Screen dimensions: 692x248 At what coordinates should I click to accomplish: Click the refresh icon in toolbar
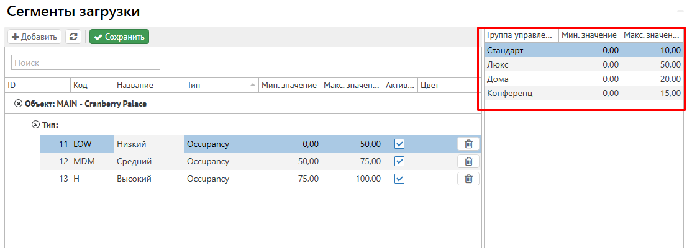click(x=74, y=37)
